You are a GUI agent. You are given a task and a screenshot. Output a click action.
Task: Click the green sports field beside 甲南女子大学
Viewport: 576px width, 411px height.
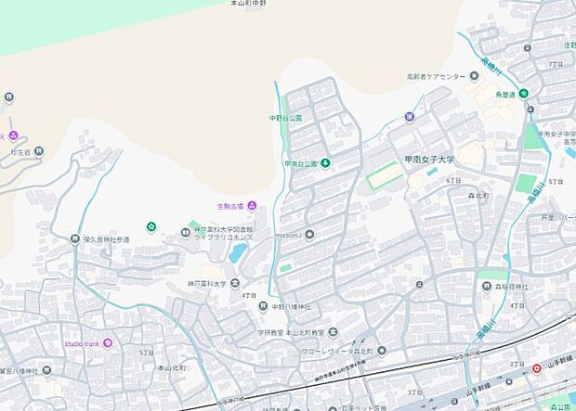385,175
